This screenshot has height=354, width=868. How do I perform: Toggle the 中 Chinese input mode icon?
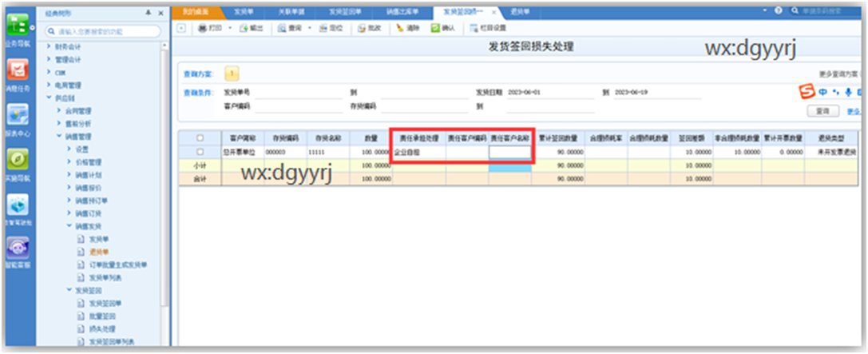823,92
